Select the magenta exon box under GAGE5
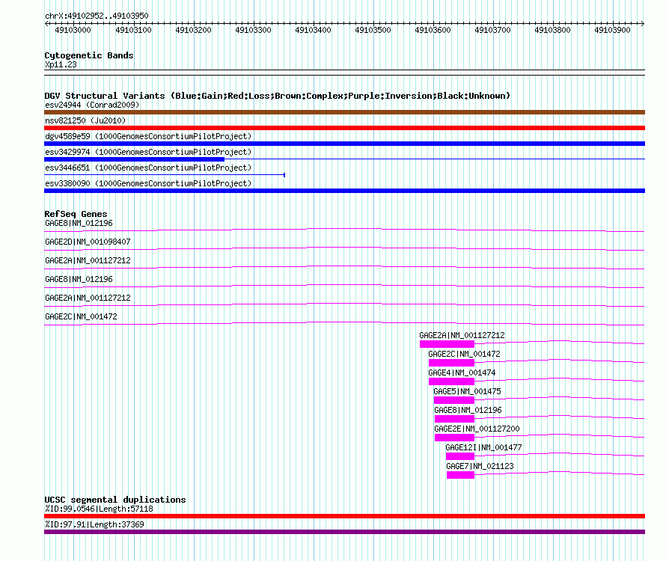The image size is (666, 561). coord(454,400)
